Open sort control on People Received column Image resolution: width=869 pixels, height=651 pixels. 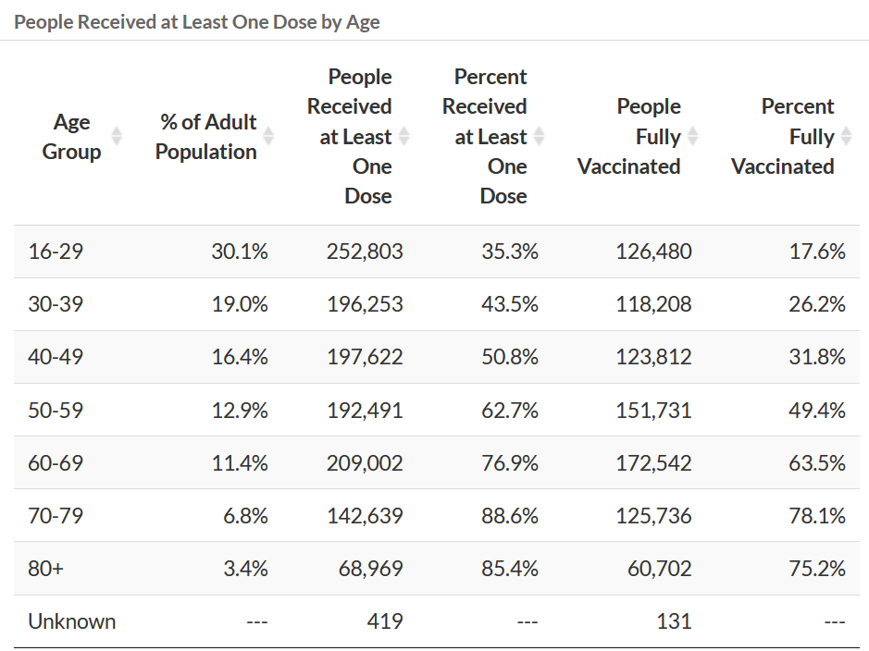(404, 137)
